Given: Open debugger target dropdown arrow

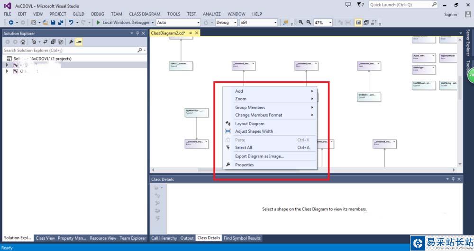Looking at the screenshot, I should pos(153,23).
